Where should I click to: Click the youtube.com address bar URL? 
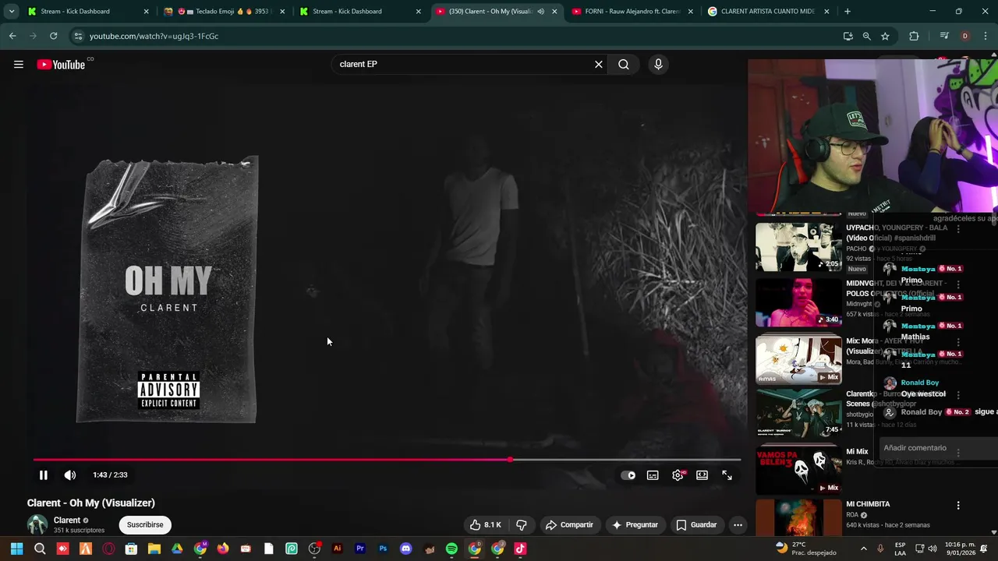(154, 36)
